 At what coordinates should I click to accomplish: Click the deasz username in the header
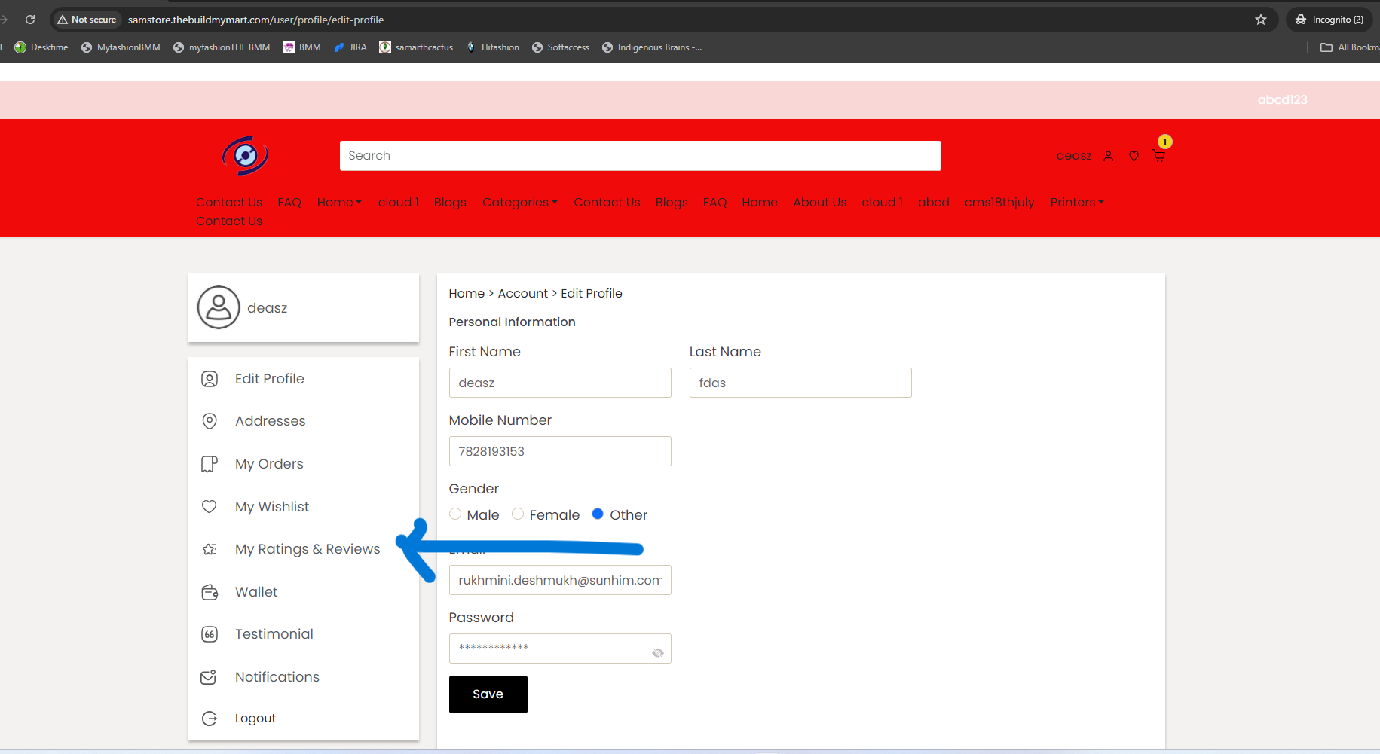[1074, 156]
